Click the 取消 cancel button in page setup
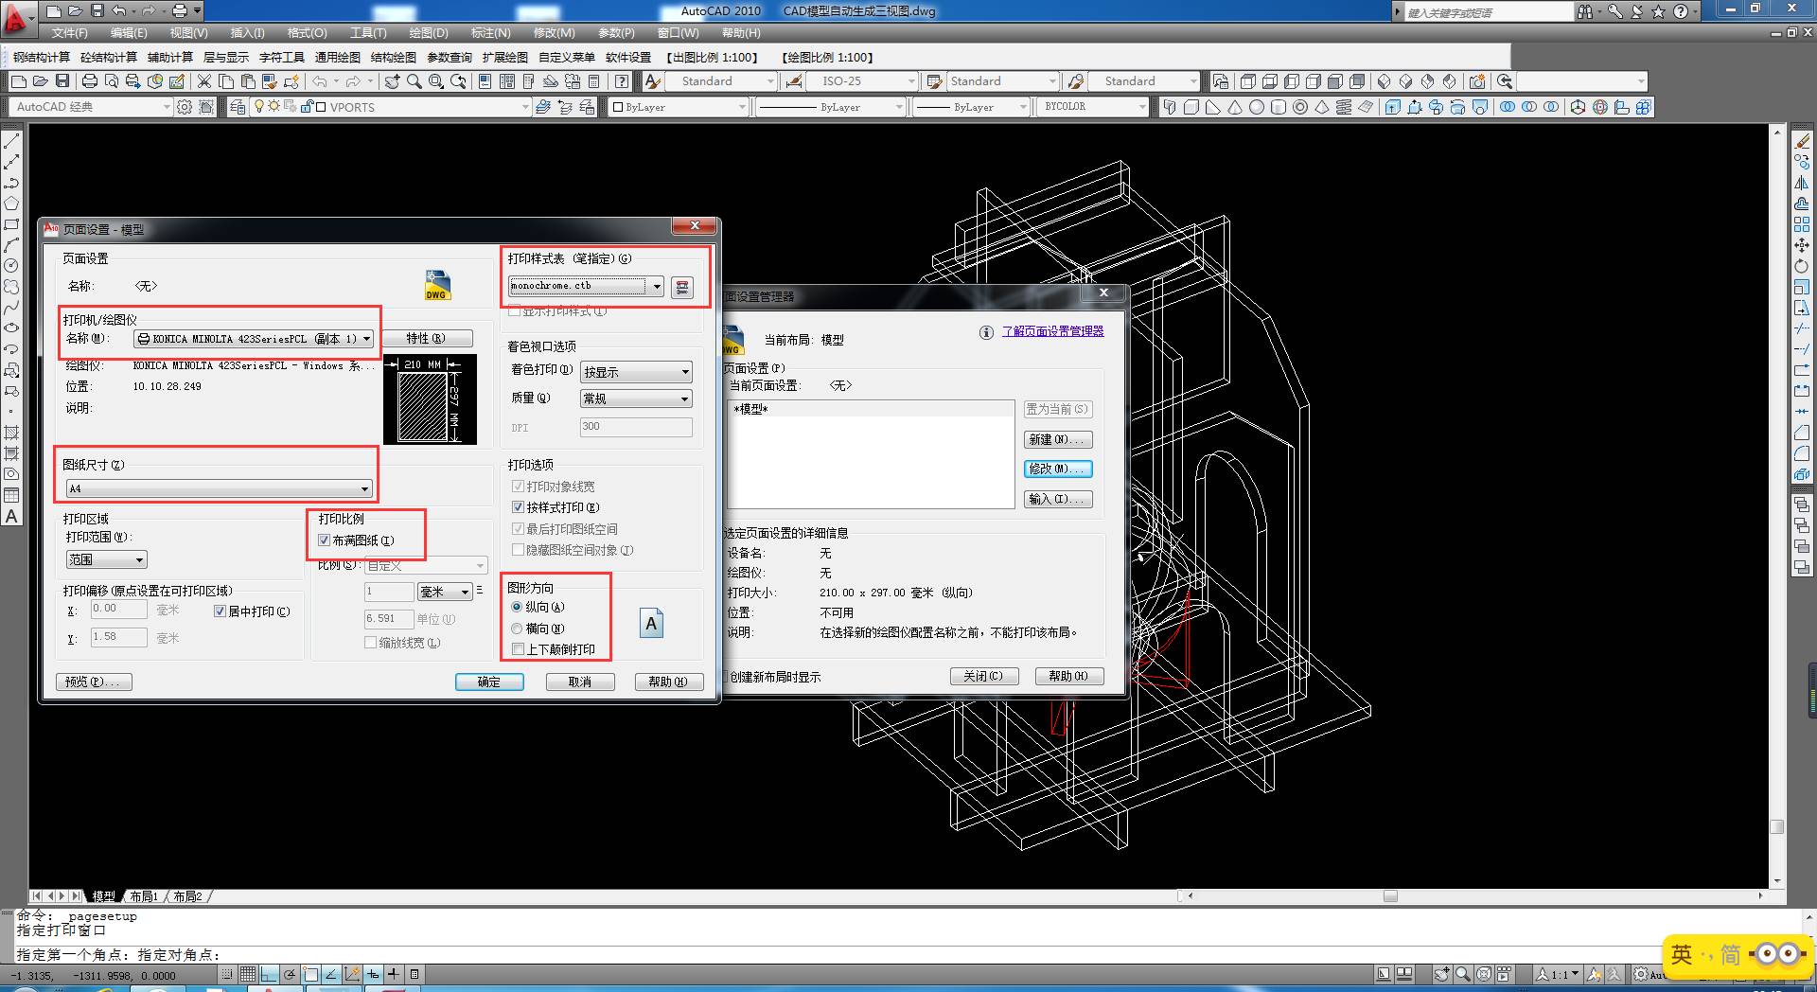This screenshot has height=992, width=1817. click(x=580, y=682)
